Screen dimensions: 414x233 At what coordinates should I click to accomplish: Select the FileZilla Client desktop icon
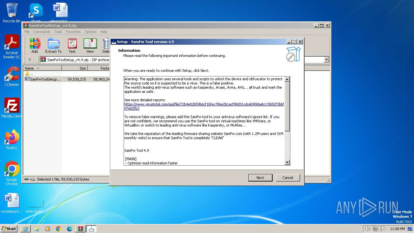click(x=12, y=108)
